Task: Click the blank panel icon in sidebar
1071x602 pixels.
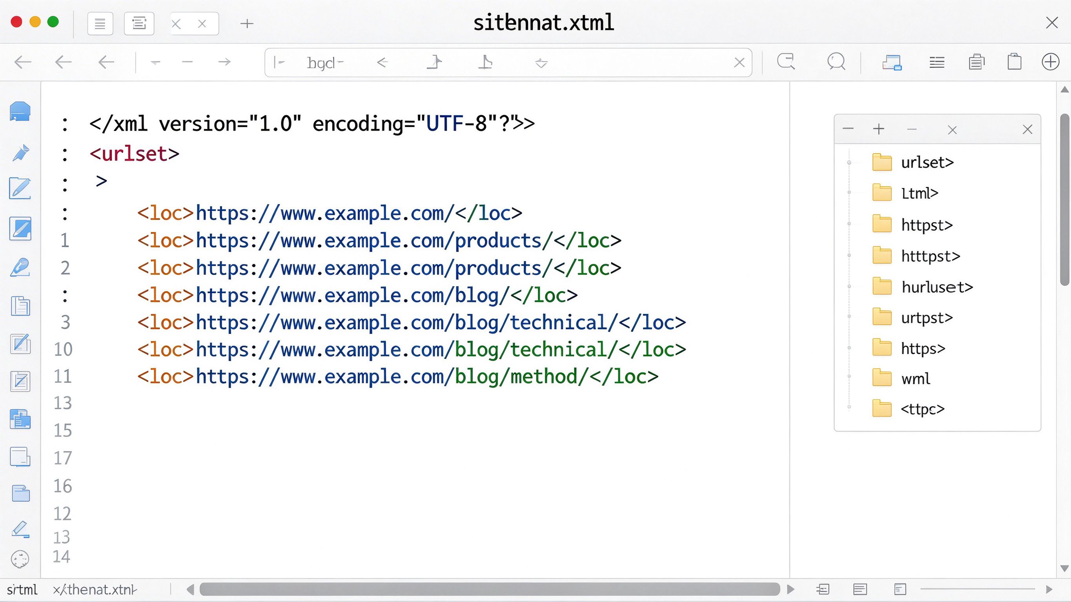Action: coord(20,457)
